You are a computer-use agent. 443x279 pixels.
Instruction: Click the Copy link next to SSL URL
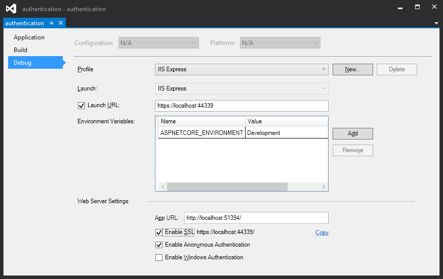pos(321,232)
